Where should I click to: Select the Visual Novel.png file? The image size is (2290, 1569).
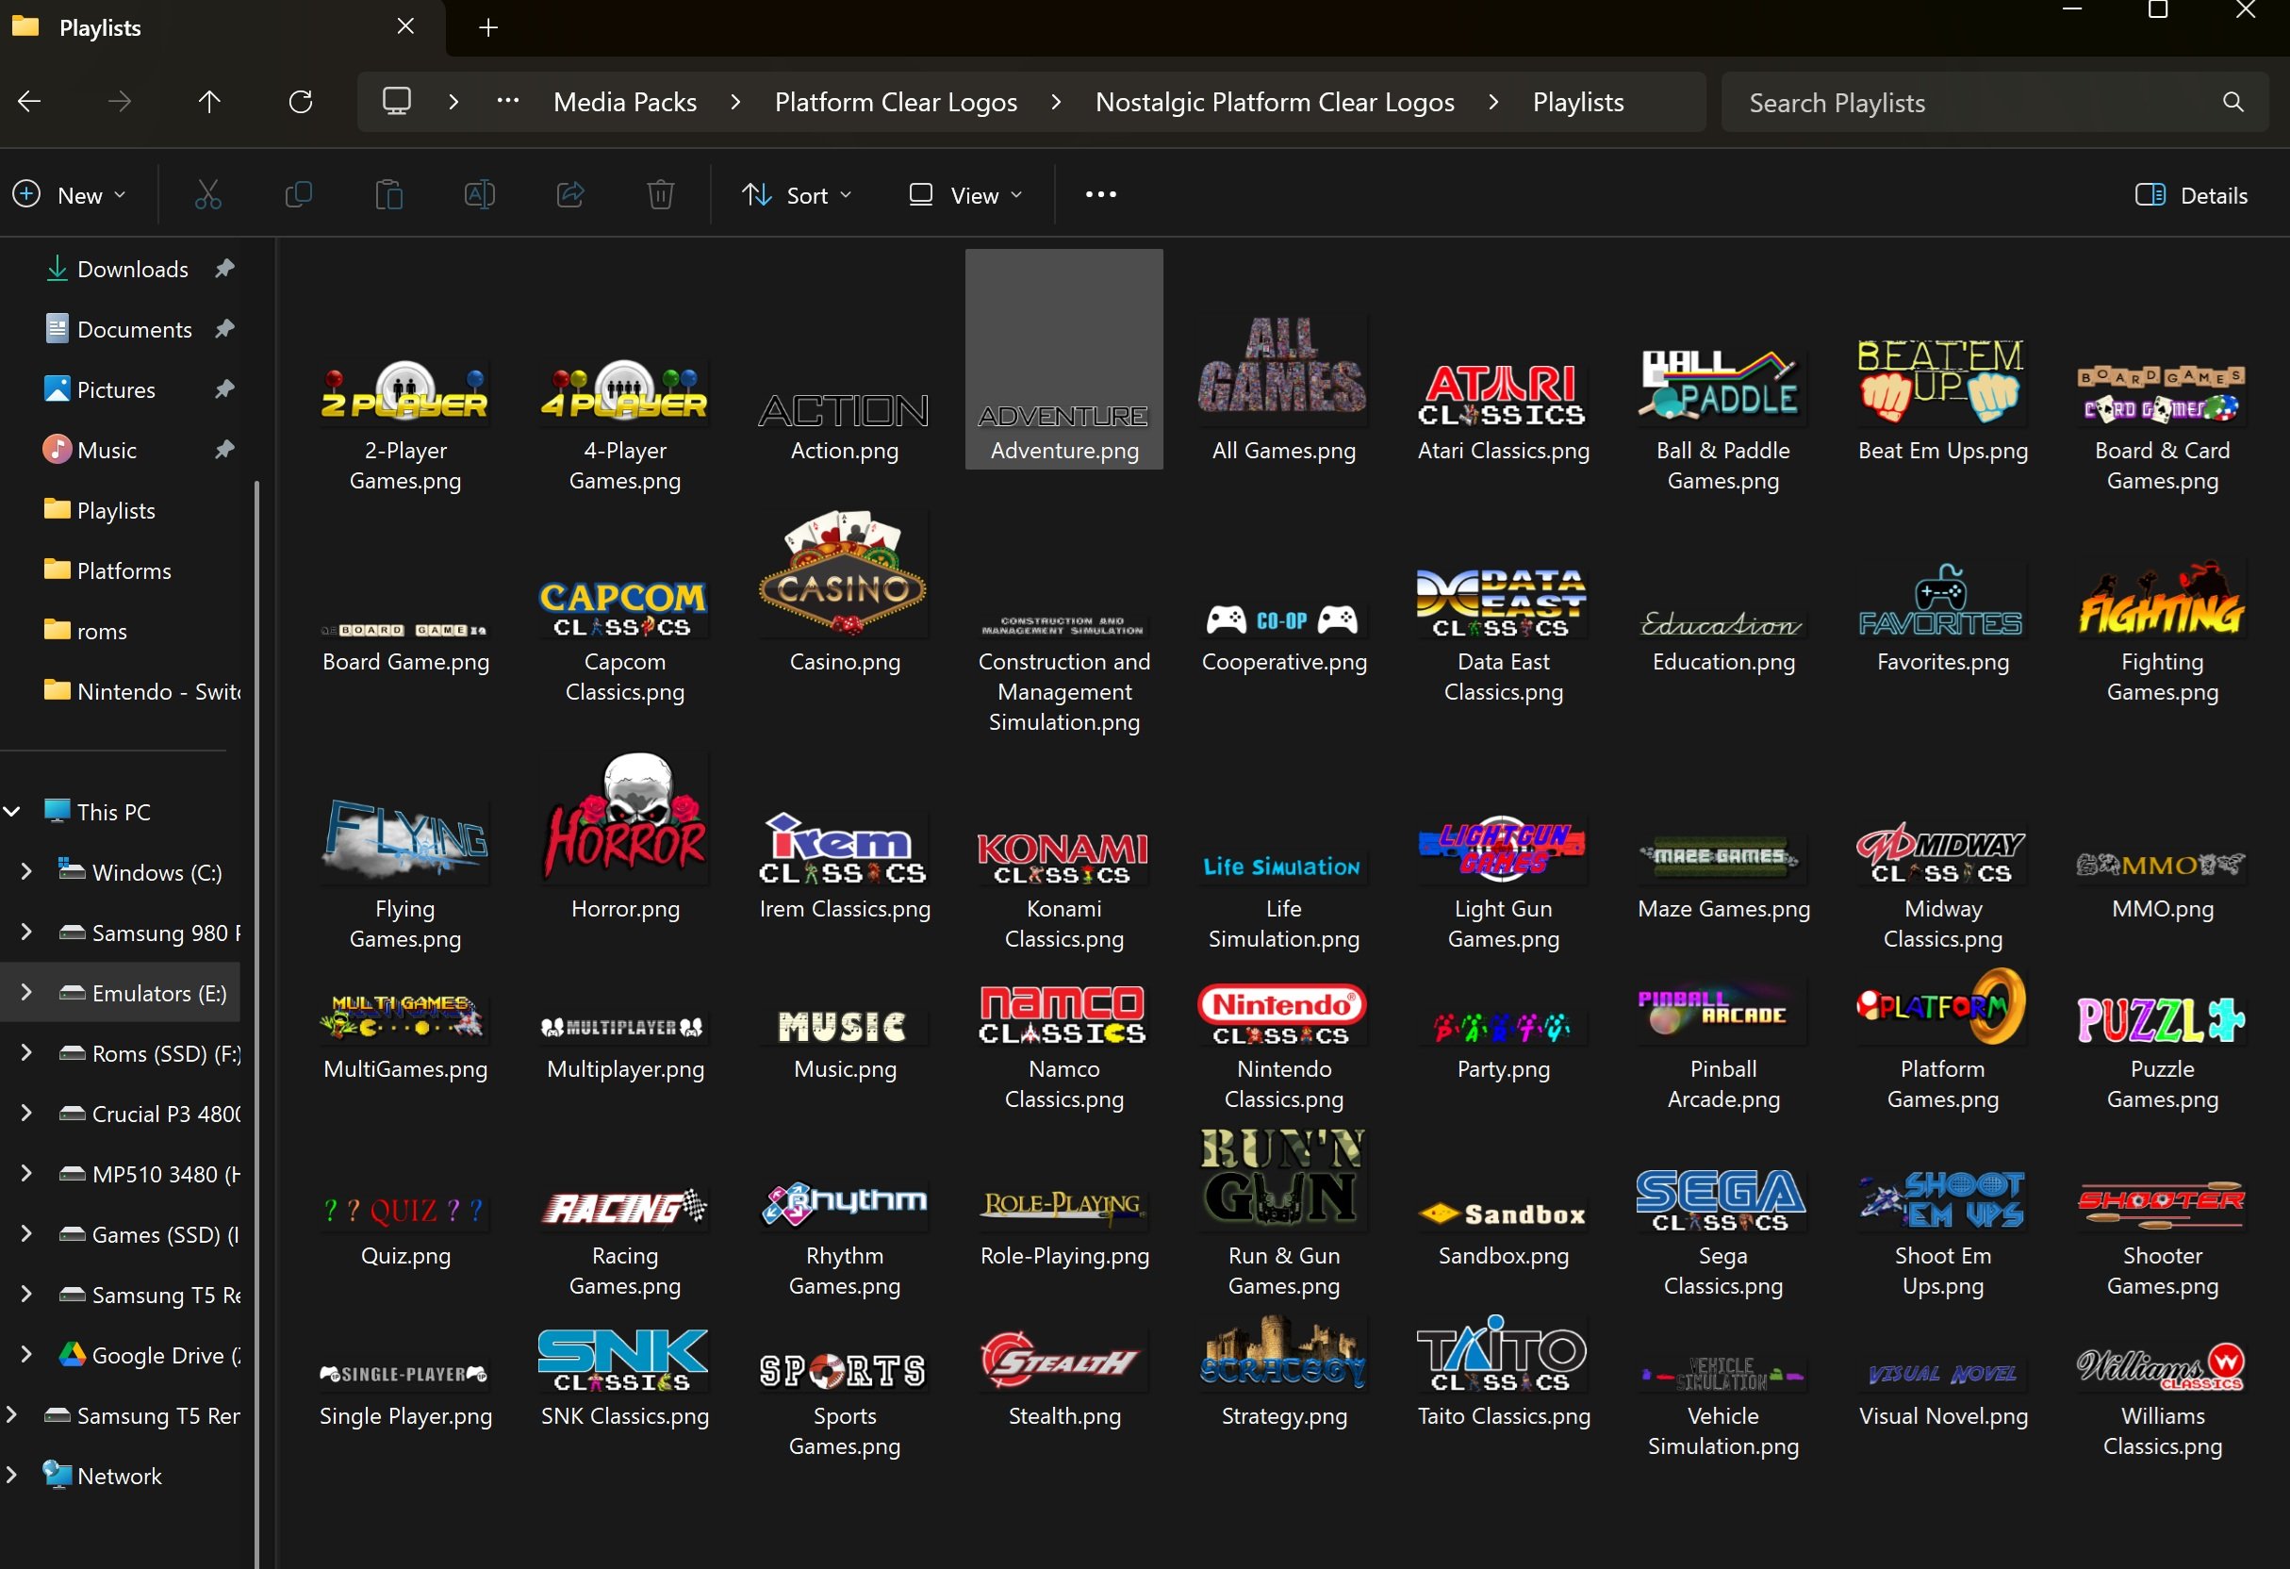1942,1394
